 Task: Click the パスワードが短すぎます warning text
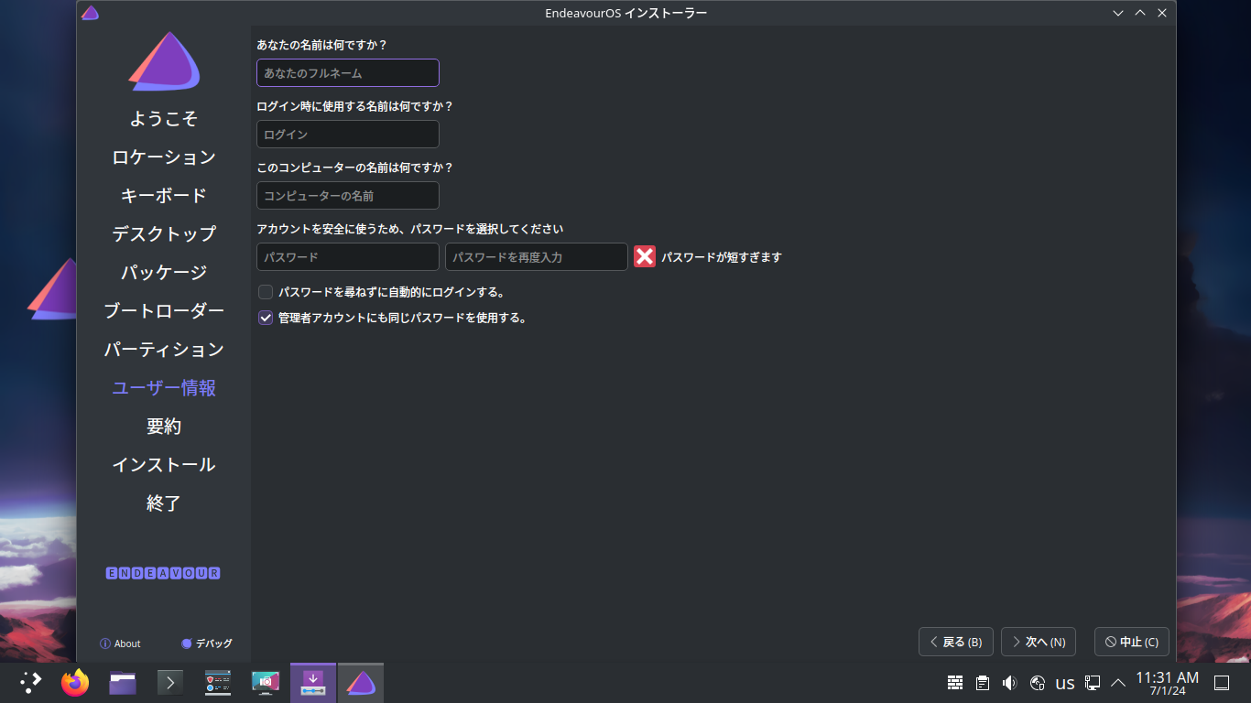coord(722,258)
